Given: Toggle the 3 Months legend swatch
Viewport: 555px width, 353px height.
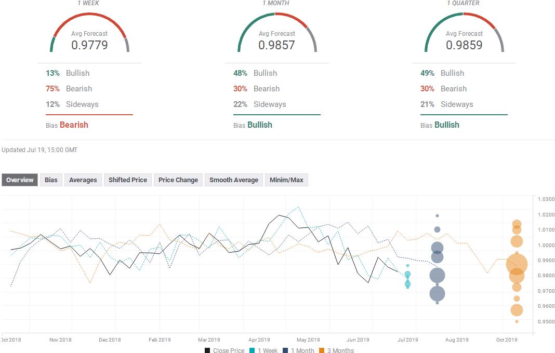Looking at the screenshot, I should click(321, 350).
